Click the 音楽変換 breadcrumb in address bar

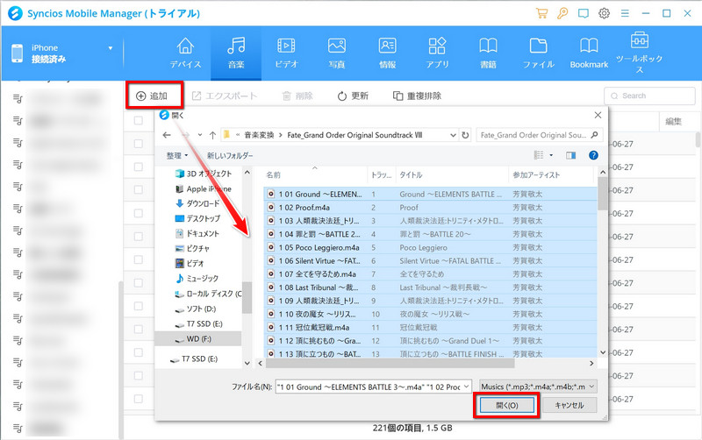tap(259, 135)
